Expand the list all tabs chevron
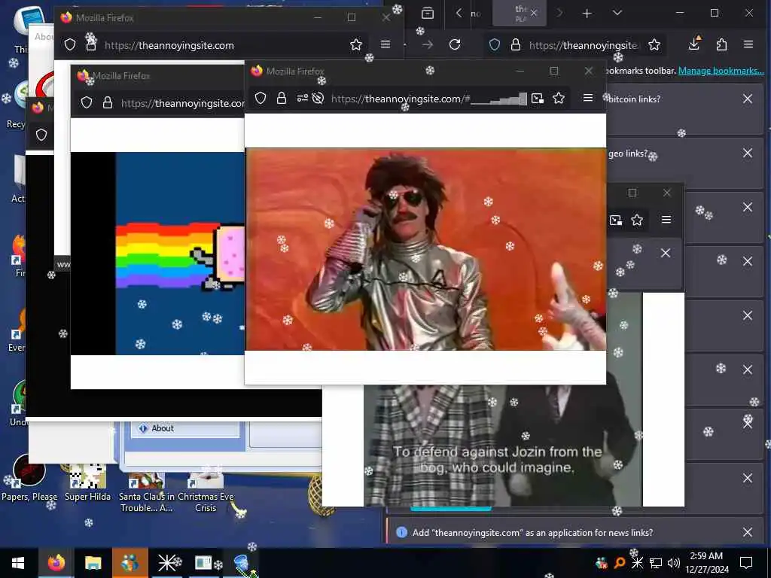The height and width of the screenshot is (578, 771). coord(617,14)
